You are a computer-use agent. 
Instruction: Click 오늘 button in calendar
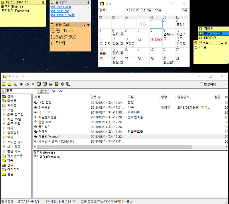158,10
